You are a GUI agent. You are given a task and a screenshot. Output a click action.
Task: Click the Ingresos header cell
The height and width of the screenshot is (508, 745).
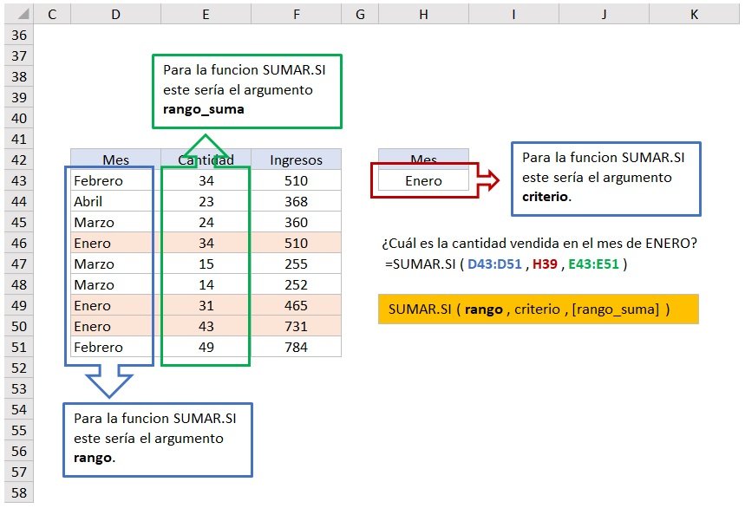click(296, 160)
